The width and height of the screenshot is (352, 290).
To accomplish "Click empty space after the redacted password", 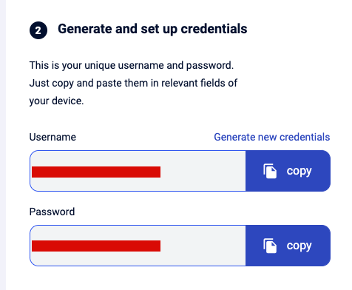I will (x=203, y=246).
